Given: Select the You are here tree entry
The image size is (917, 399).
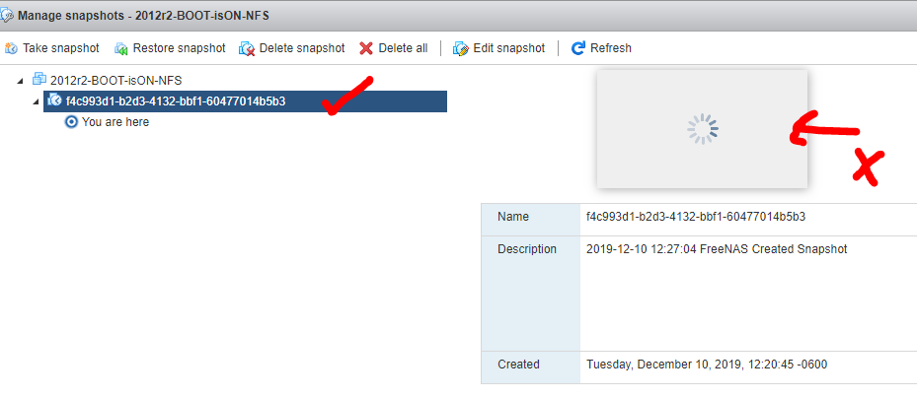Looking at the screenshot, I should pyautogui.click(x=115, y=122).
